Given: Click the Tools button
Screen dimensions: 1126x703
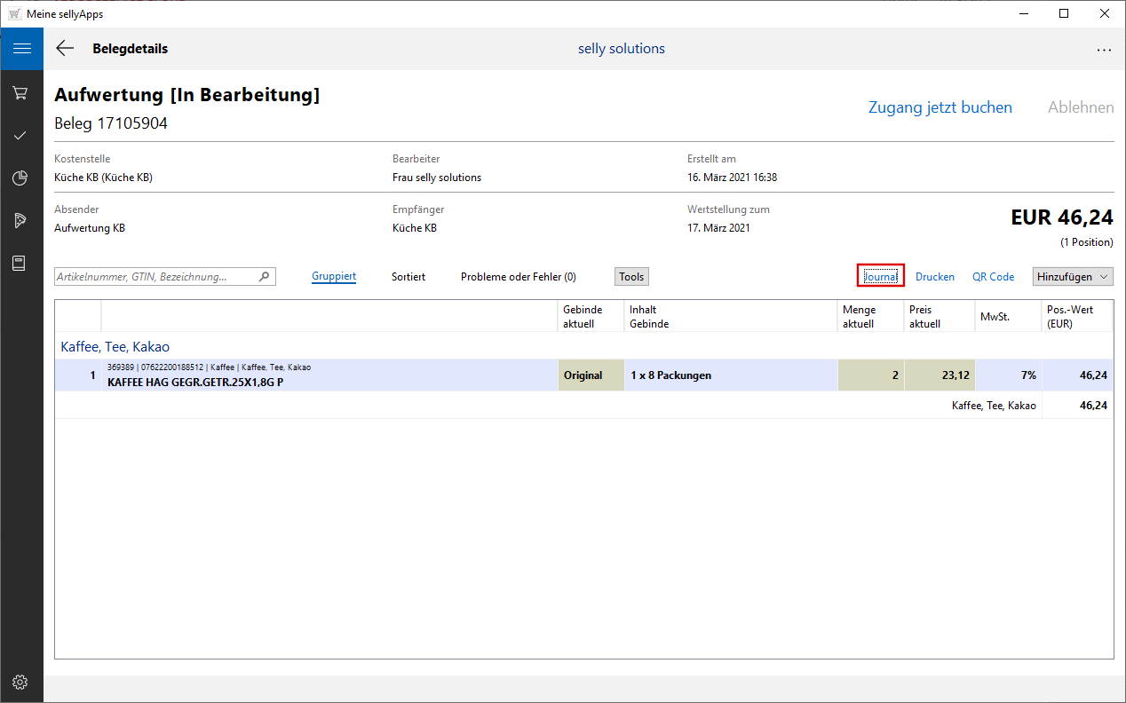Looking at the screenshot, I should (631, 277).
